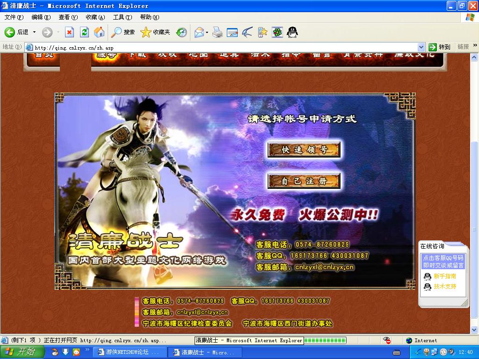Click the blue bird toolbar icon

[x=247, y=32]
